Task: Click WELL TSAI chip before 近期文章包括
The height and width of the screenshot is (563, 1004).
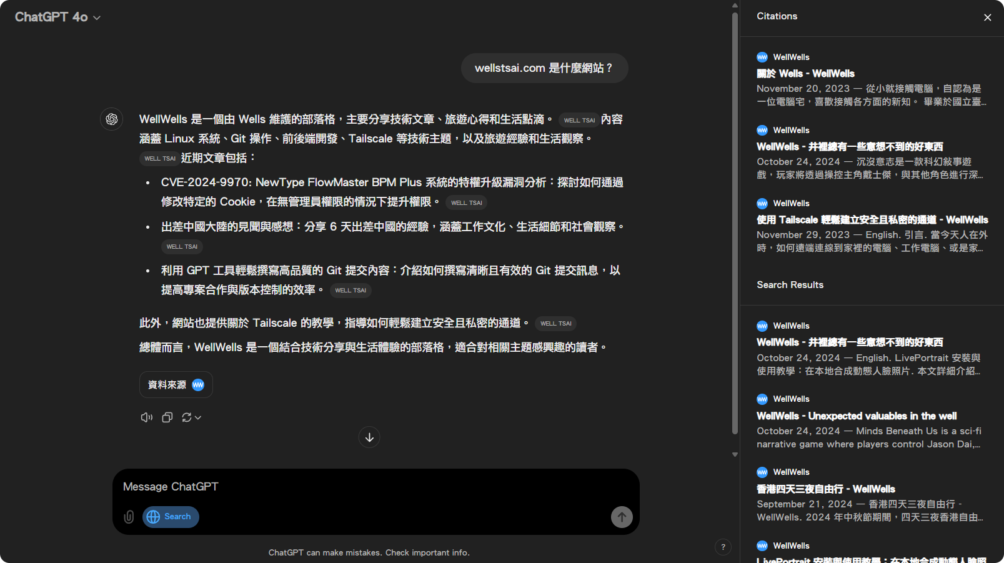Action: [x=159, y=159]
